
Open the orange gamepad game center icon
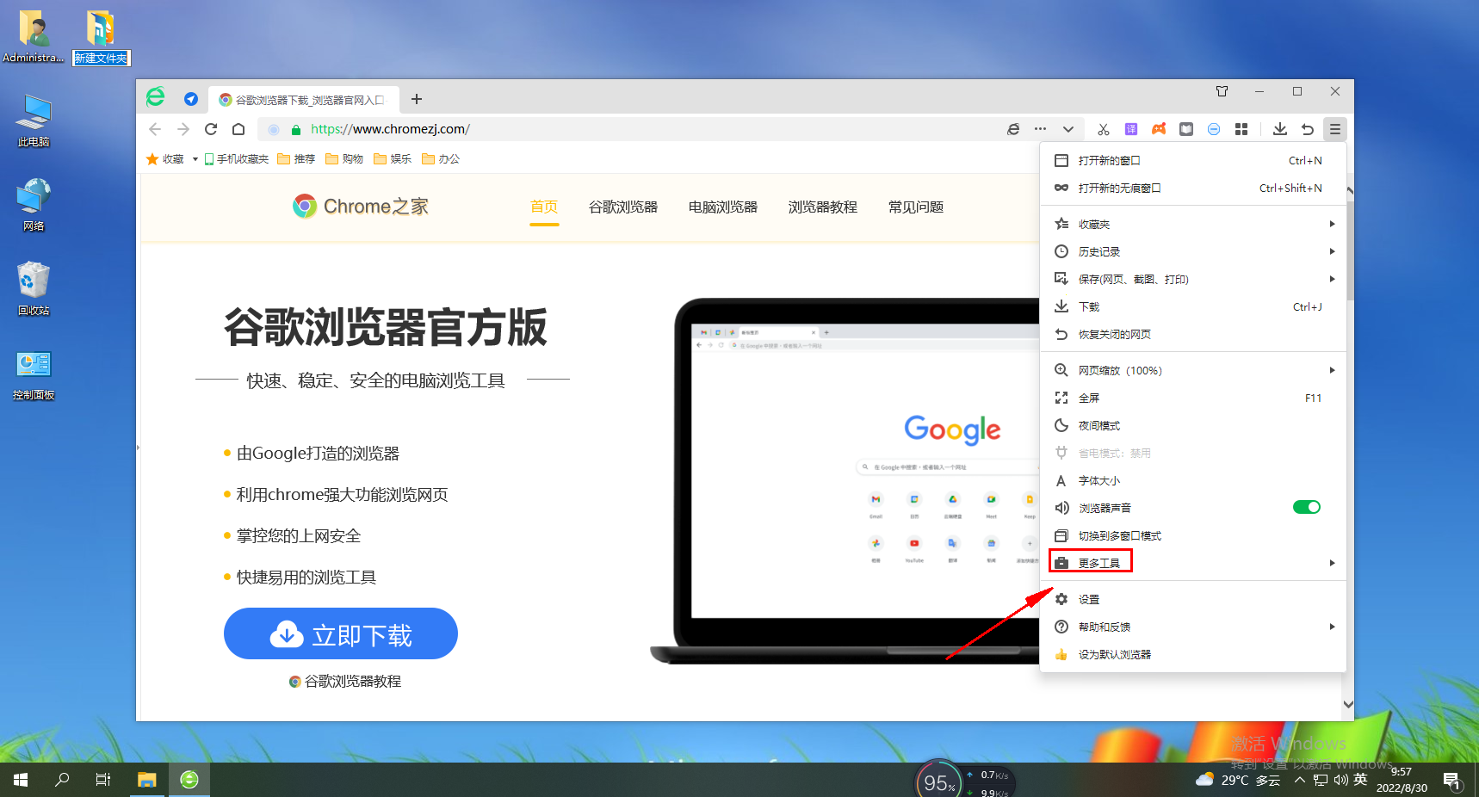(x=1158, y=129)
